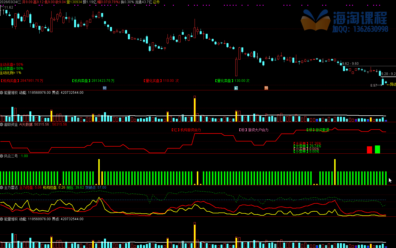396x248 pixels.
Task: Click the green block in 超级资金 panel
Action: click(377, 149)
